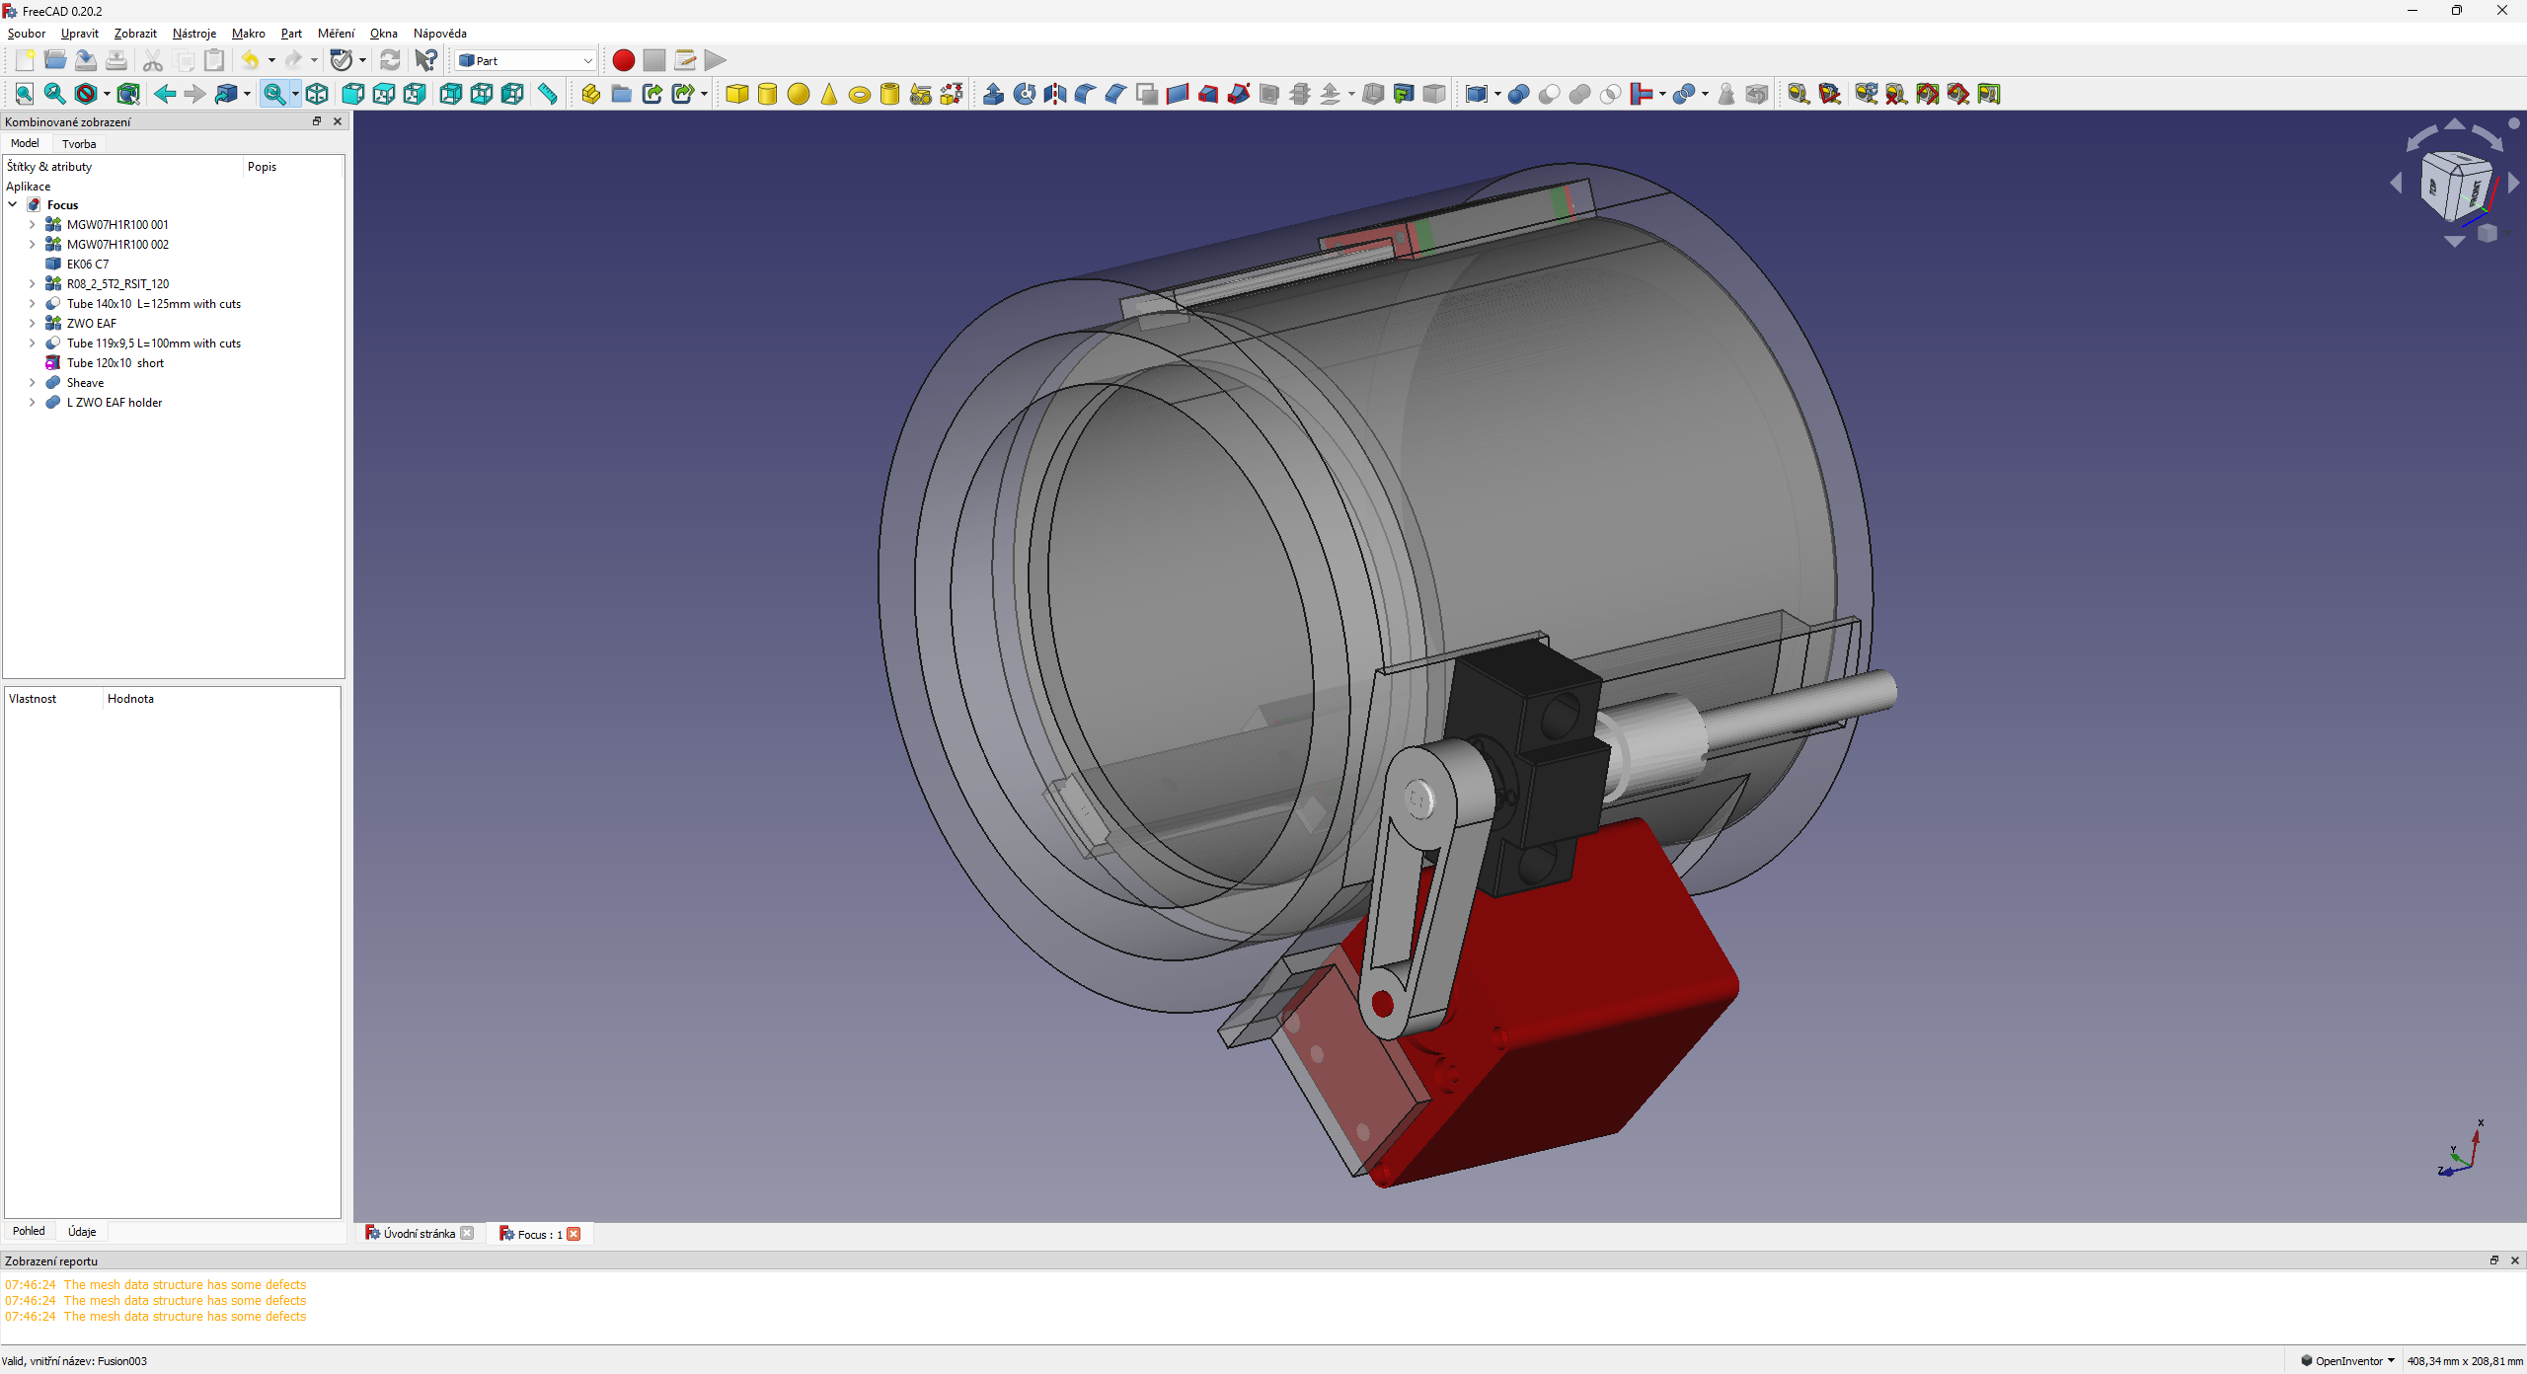Expand the Sheave tree item
The width and height of the screenshot is (2527, 1374).
pyautogui.click(x=32, y=383)
